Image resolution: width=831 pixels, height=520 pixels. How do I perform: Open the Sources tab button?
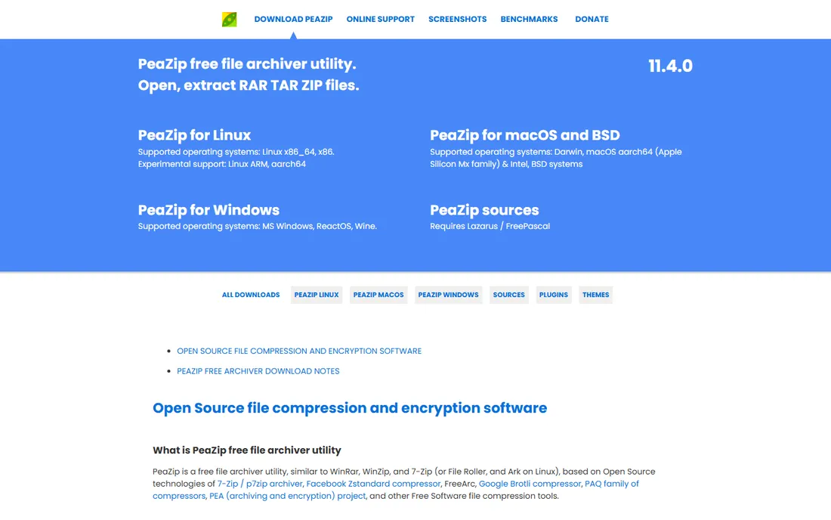point(508,295)
